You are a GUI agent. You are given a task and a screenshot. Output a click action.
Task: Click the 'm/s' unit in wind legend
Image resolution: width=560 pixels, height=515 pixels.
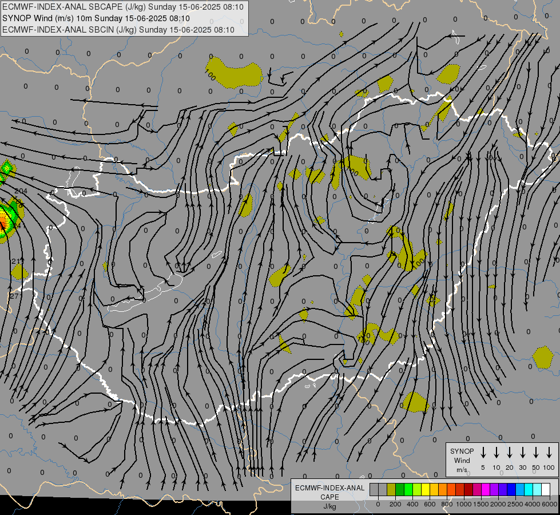click(462, 470)
